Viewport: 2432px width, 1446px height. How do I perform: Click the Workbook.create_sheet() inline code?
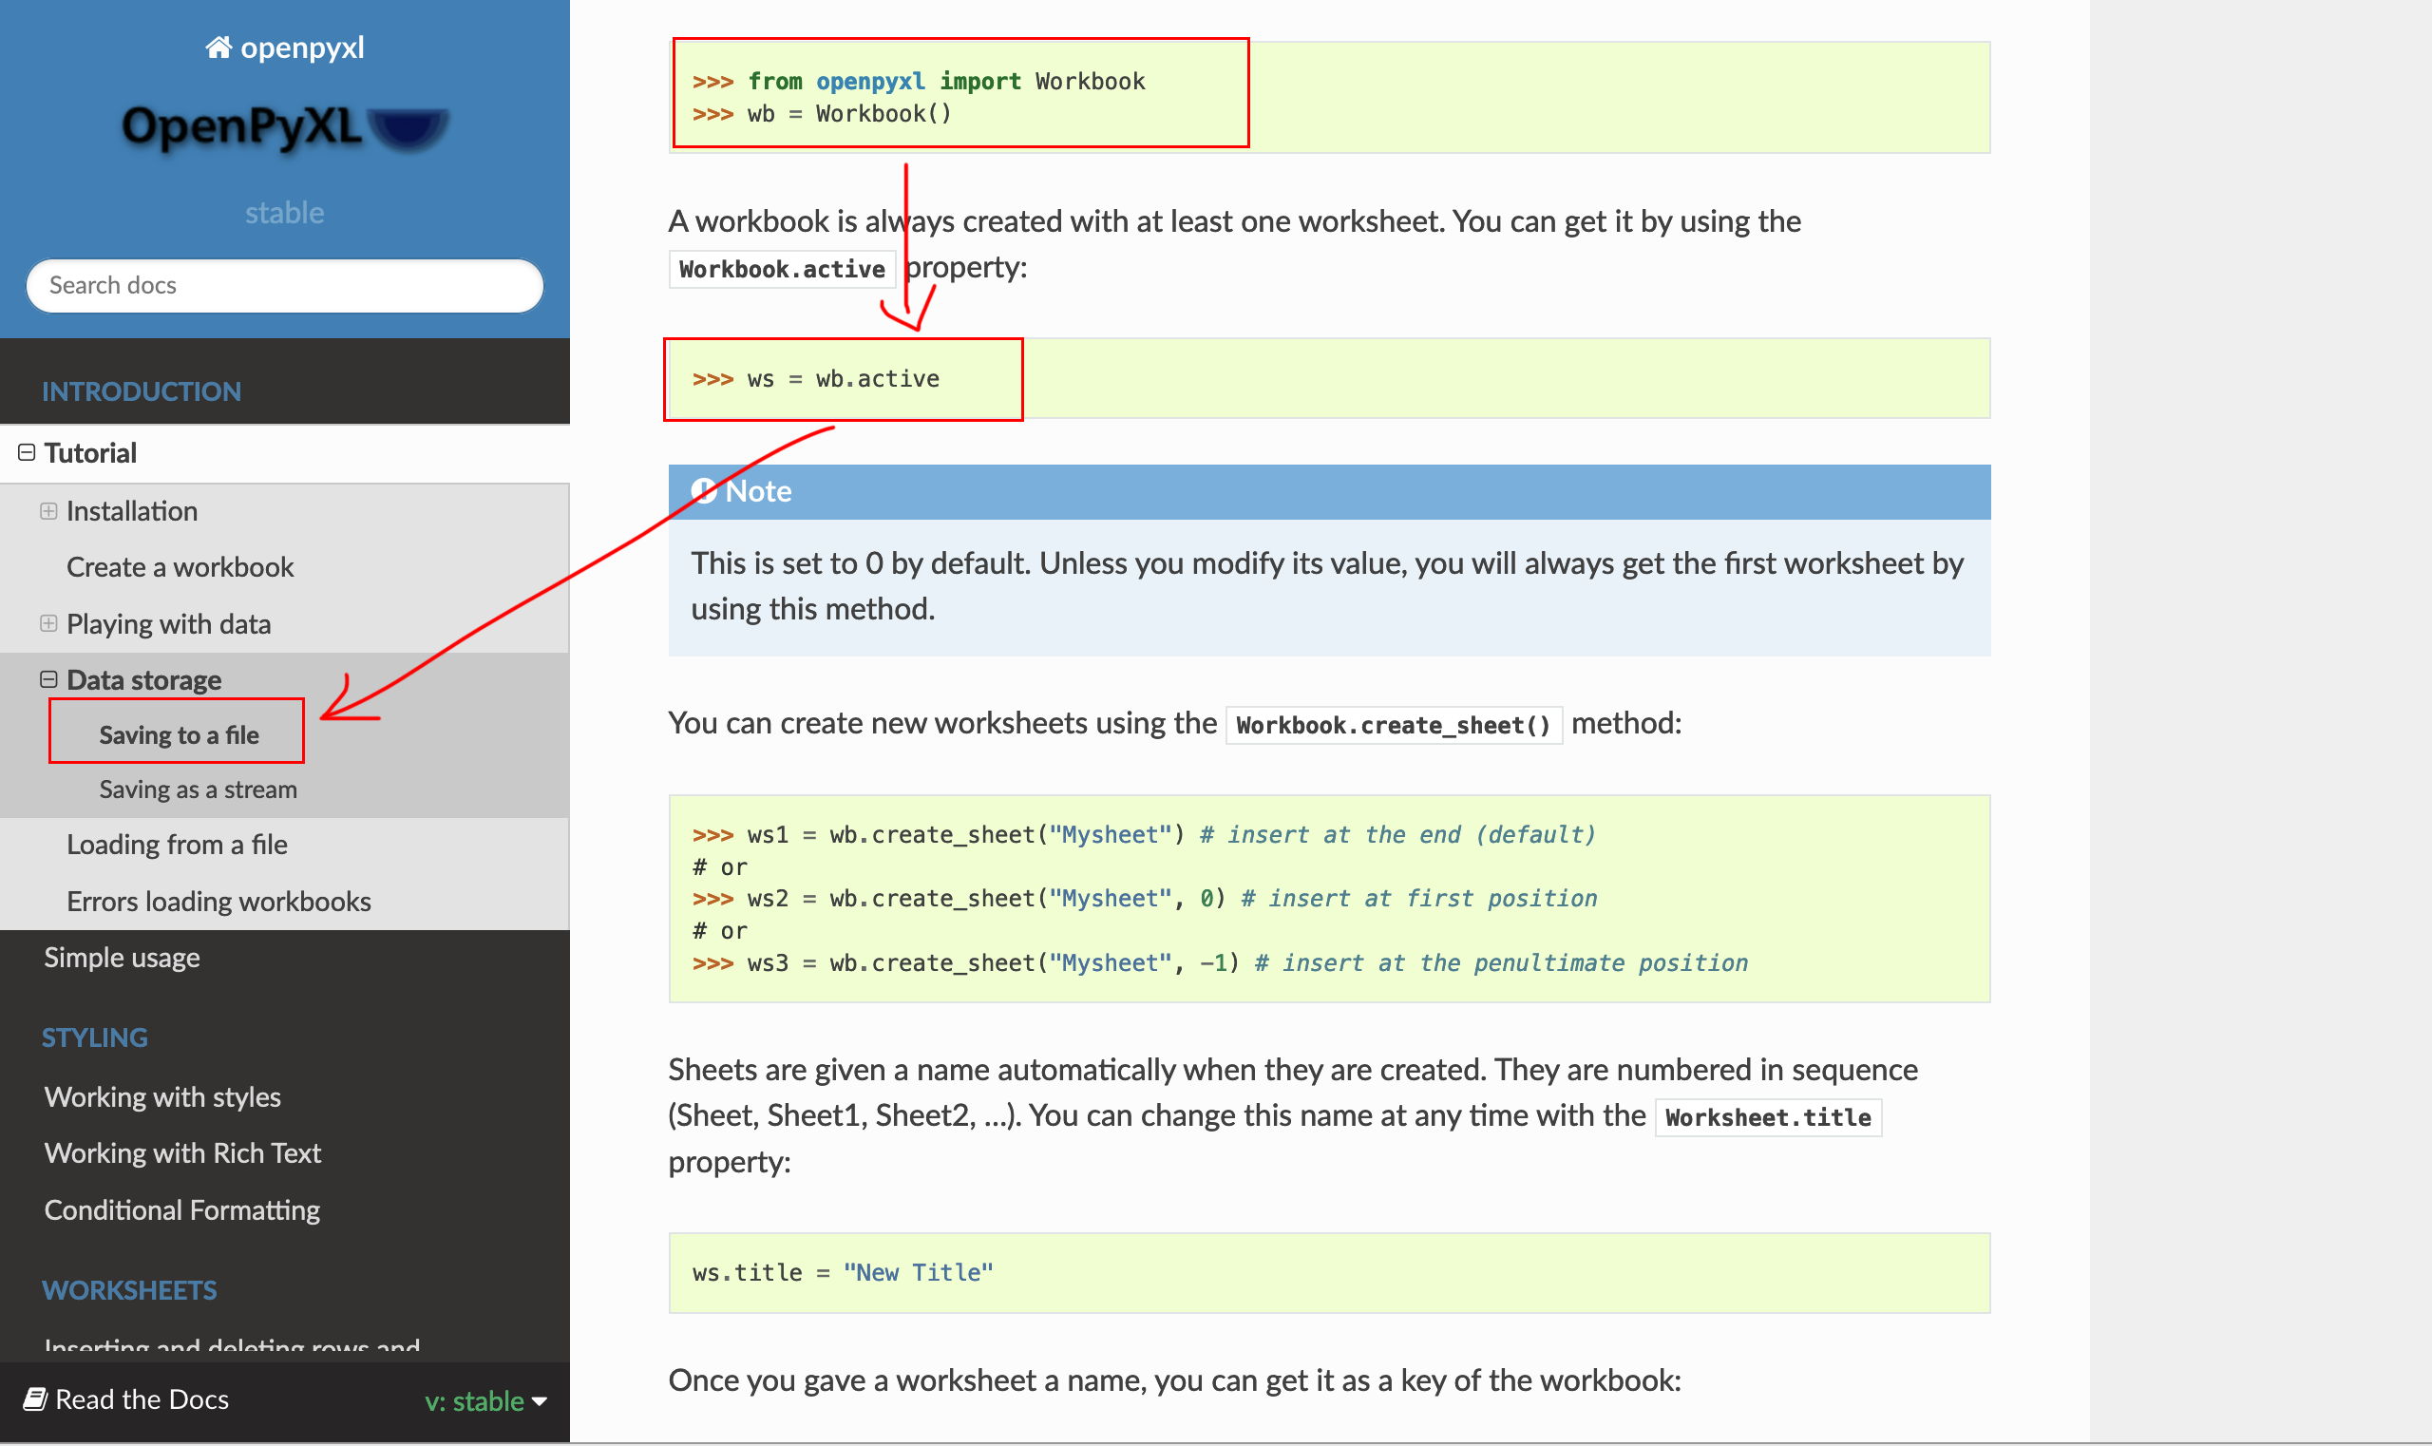(1394, 726)
